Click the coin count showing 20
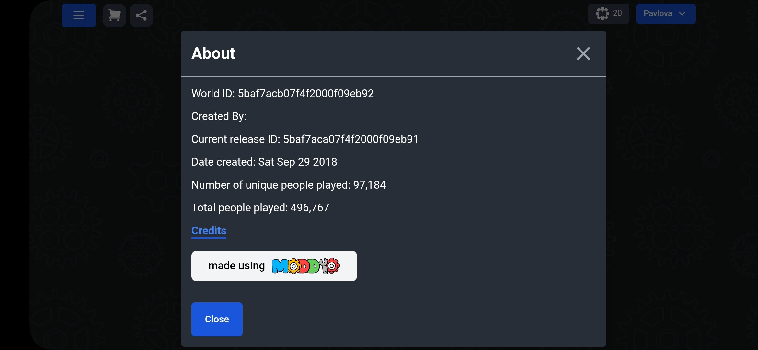The height and width of the screenshot is (350, 758). tap(617, 13)
